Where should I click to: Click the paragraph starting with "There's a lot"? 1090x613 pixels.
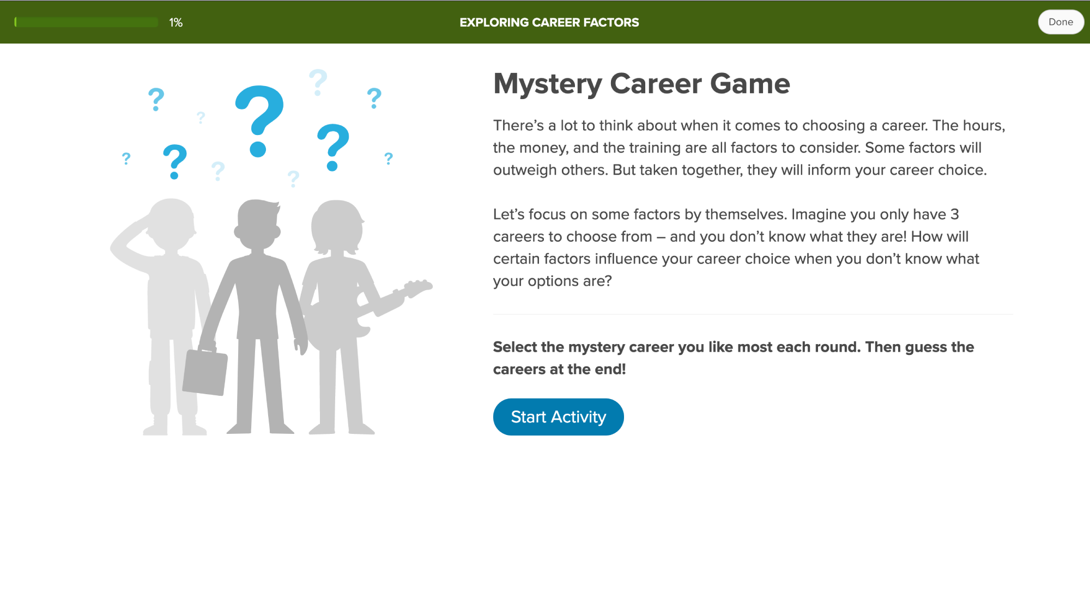749,148
